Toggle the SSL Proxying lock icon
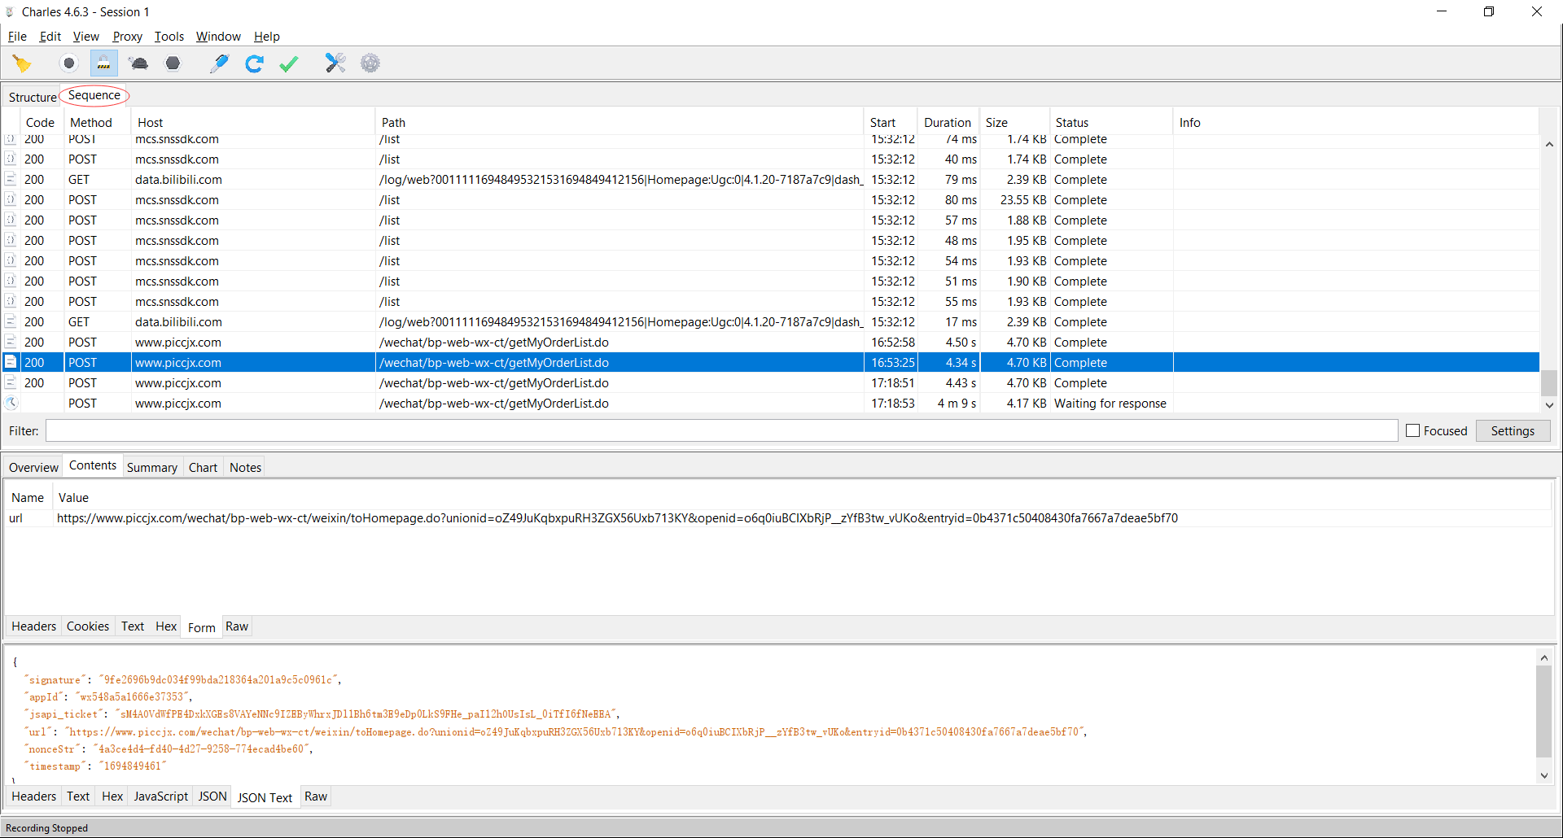The height and width of the screenshot is (838, 1563). click(104, 63)
